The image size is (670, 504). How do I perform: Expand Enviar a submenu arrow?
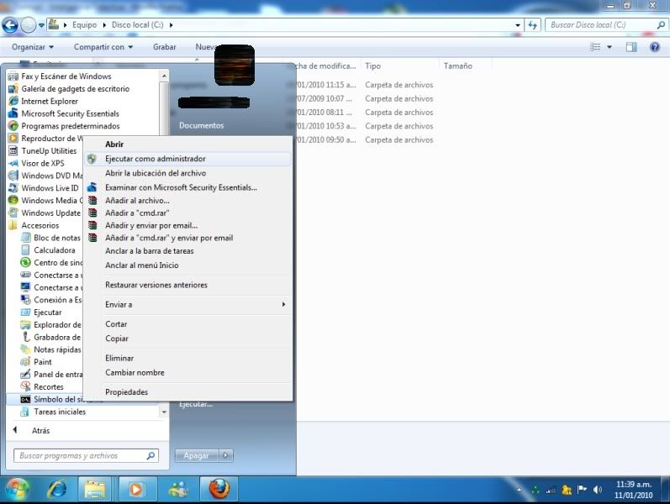(283, 305)
